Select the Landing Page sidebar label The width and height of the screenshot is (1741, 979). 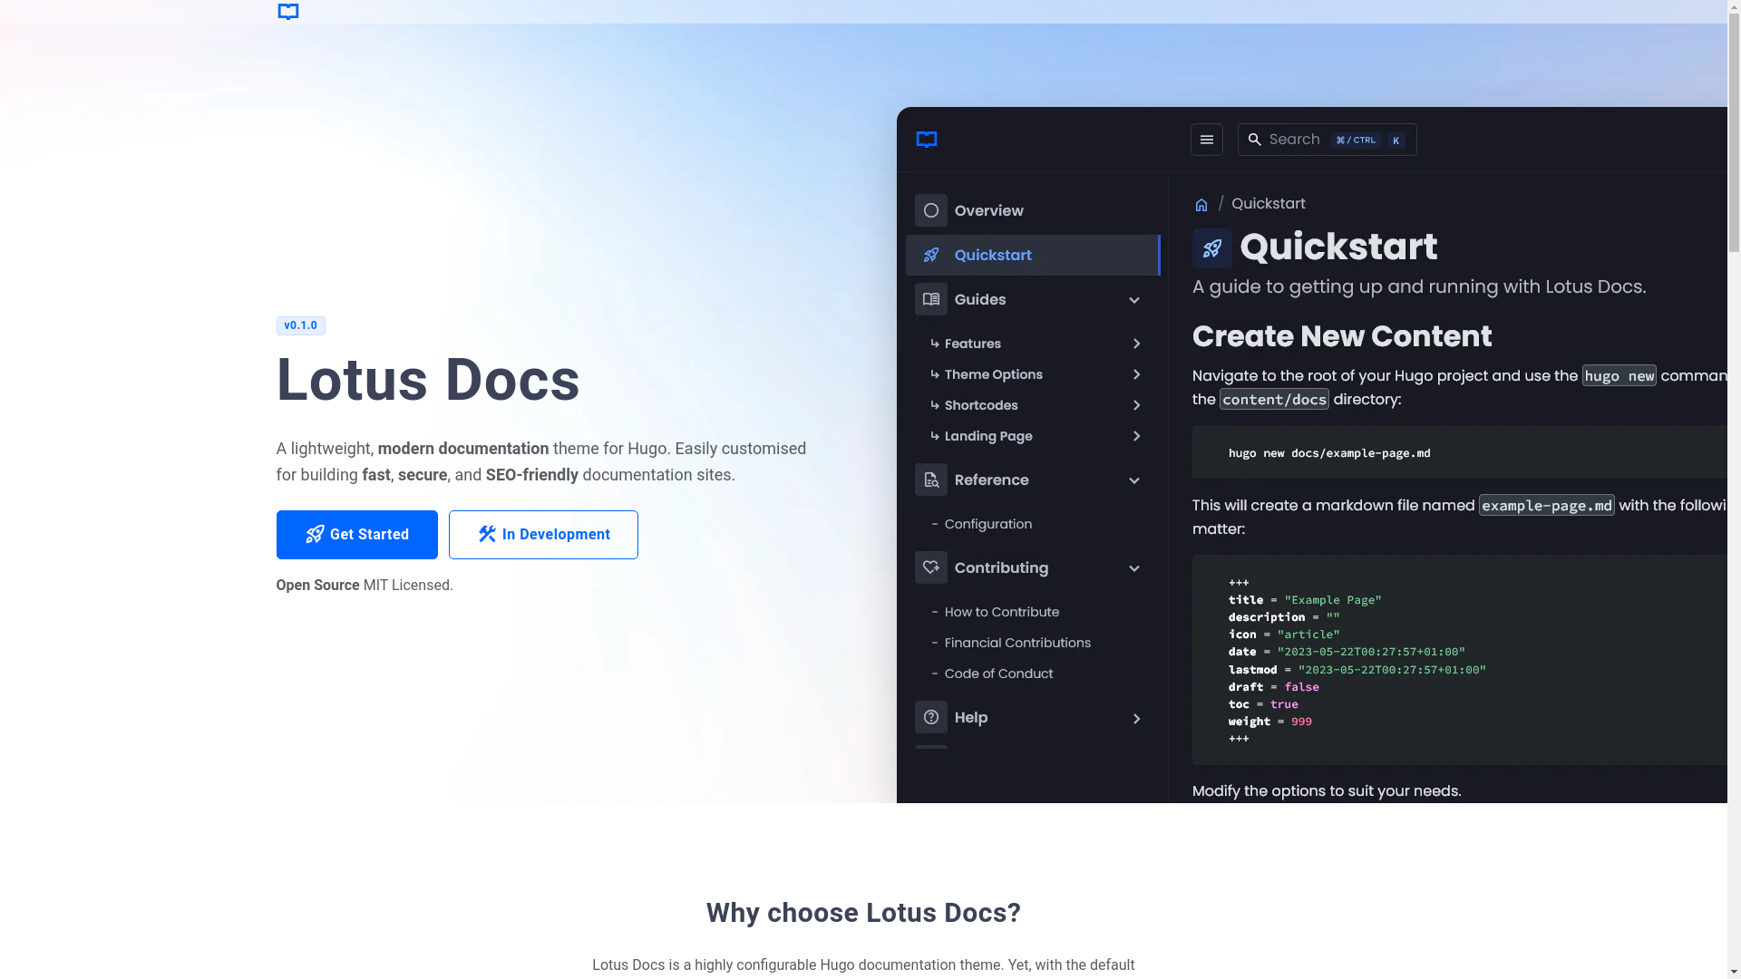pos(988,436)
